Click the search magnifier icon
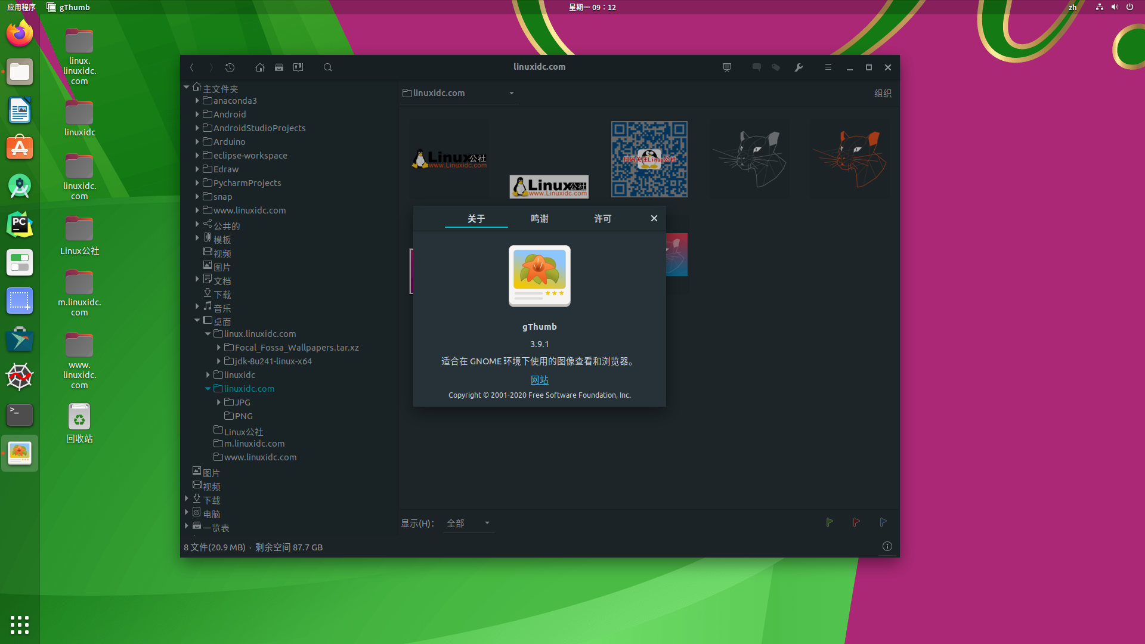 pyautogui.click(x=327, y=67)
